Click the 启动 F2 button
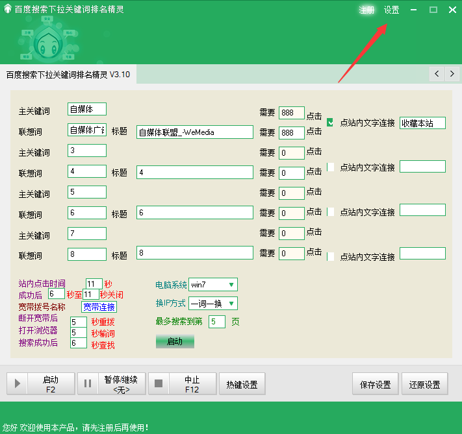The width and height of the screenshot is (462, 434). [x=41, y=383]
